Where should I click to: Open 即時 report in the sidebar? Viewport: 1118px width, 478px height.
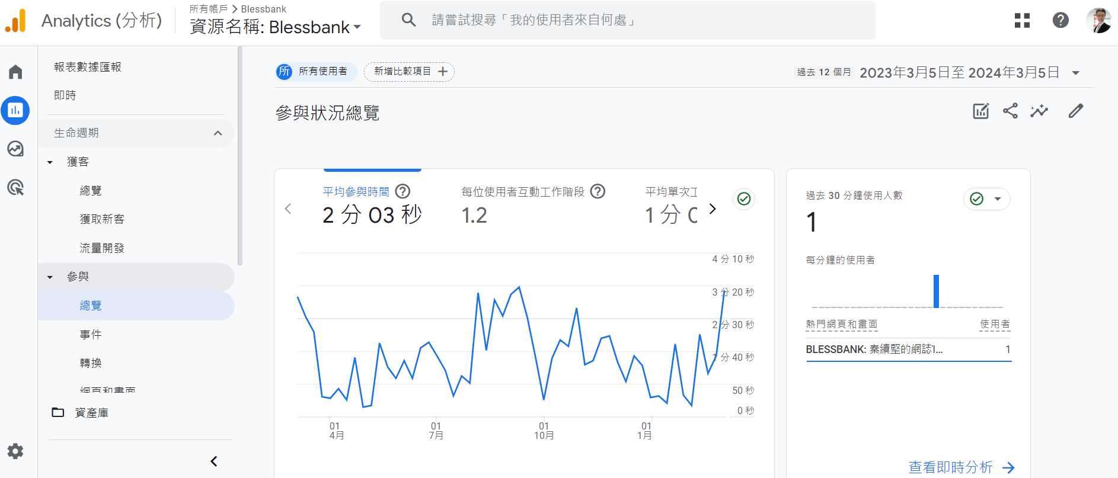click(x=65, y=95)
